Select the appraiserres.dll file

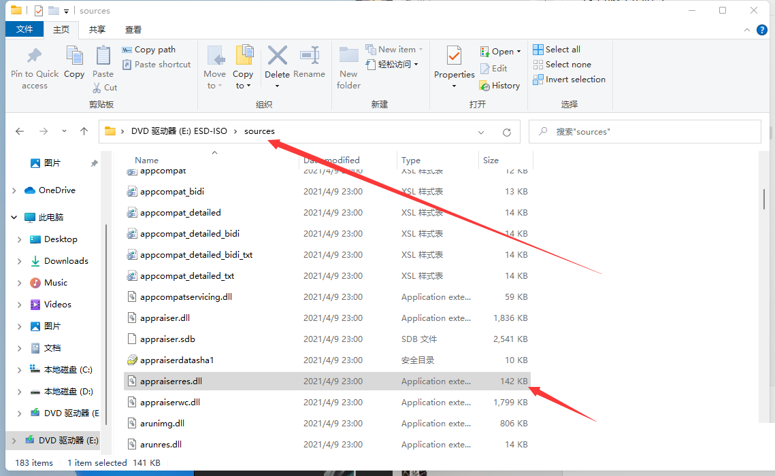327,381
